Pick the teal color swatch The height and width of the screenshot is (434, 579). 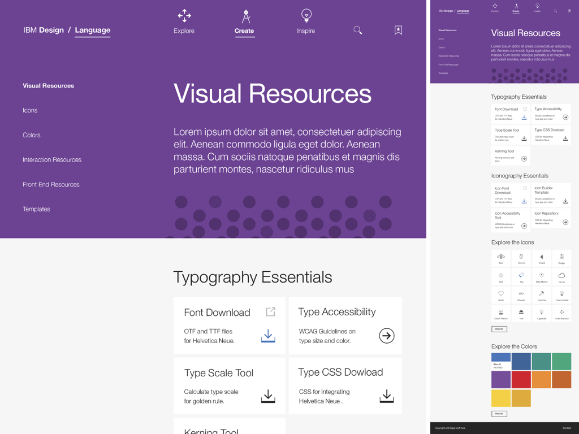point(541,361)
